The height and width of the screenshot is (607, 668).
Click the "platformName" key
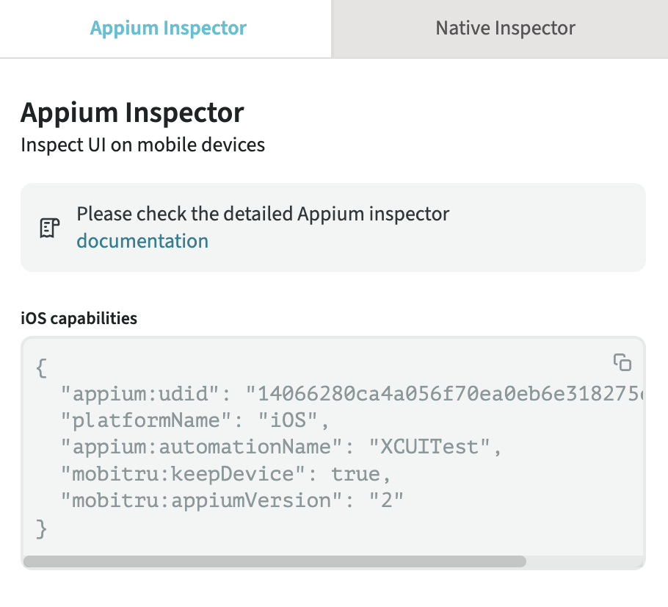tap(141, 420)
